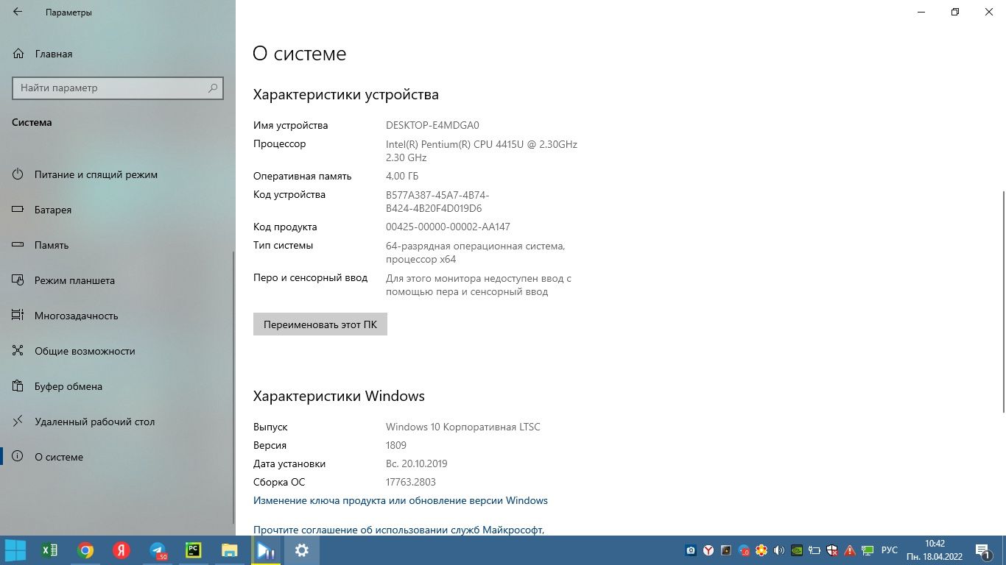Switch the РУС input language indicator
This screenshot has width=1006, height=565.
tap(890, 550)
